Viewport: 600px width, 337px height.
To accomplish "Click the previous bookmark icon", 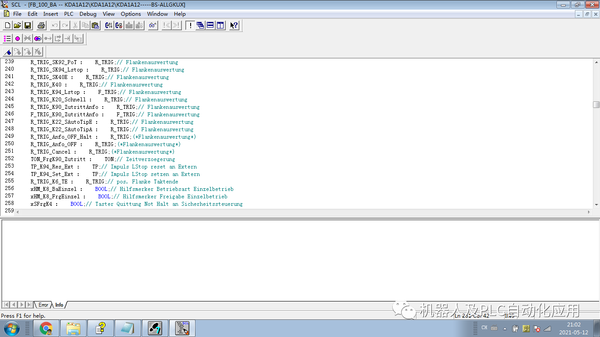I will pyautogui.click(x=28, y=52).
